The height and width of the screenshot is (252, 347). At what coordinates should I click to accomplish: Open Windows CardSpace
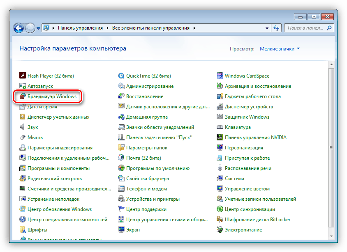(247, 76)
